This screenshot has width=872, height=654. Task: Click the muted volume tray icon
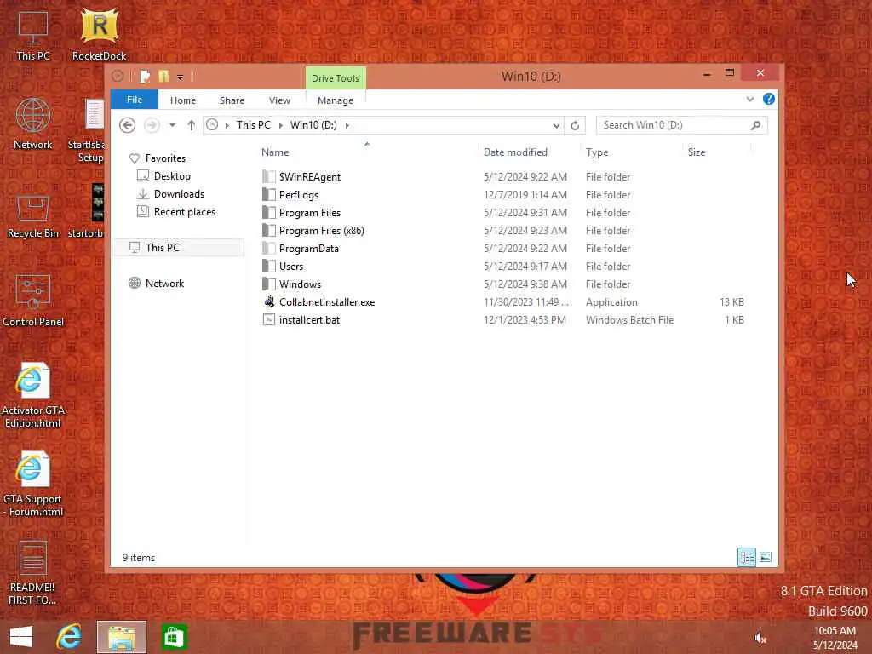(x=760, y=639)
